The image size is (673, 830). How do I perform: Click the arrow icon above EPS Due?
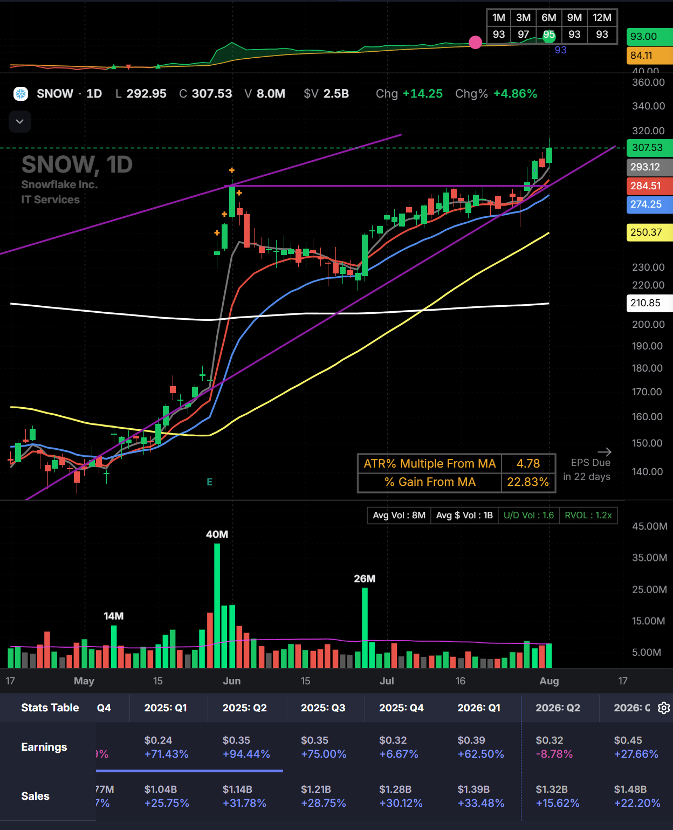(605, 452)
